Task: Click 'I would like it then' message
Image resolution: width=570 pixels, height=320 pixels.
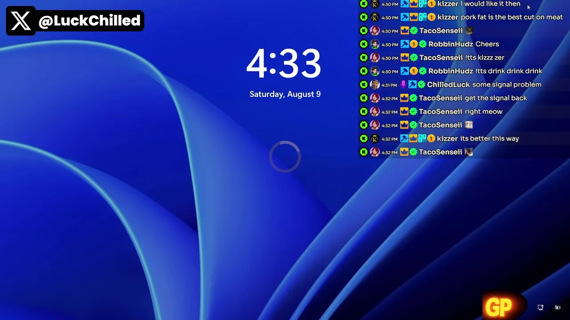Action: point(490,4)
